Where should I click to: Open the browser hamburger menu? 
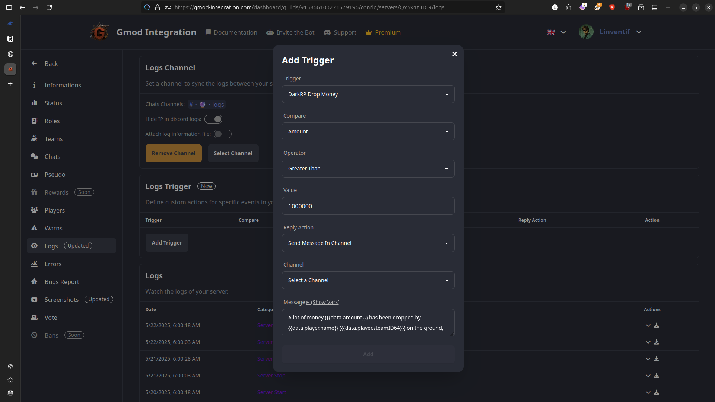pyautogui.click(x=668, y=7)
